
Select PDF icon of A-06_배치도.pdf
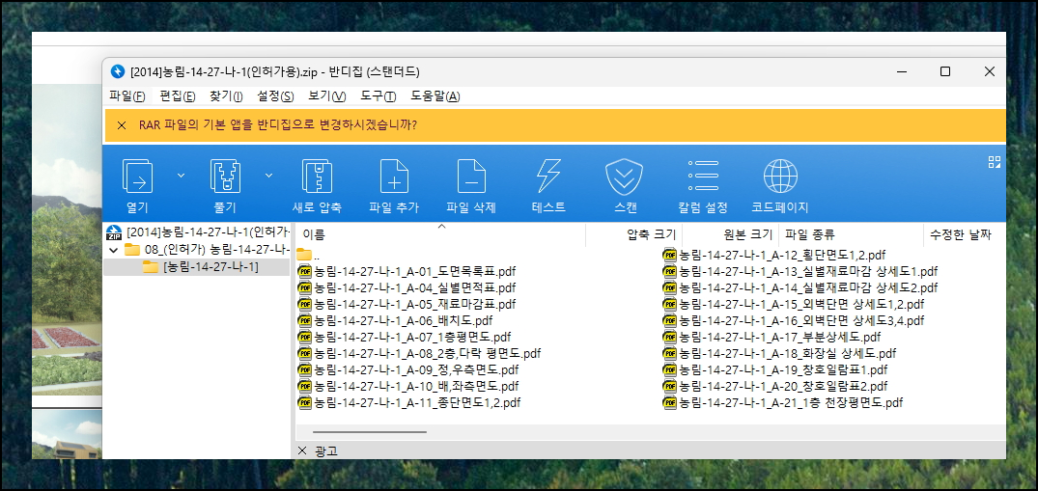(x=304, y=320)
